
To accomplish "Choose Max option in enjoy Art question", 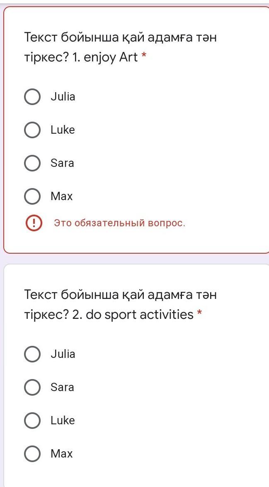I will [32, 196].
